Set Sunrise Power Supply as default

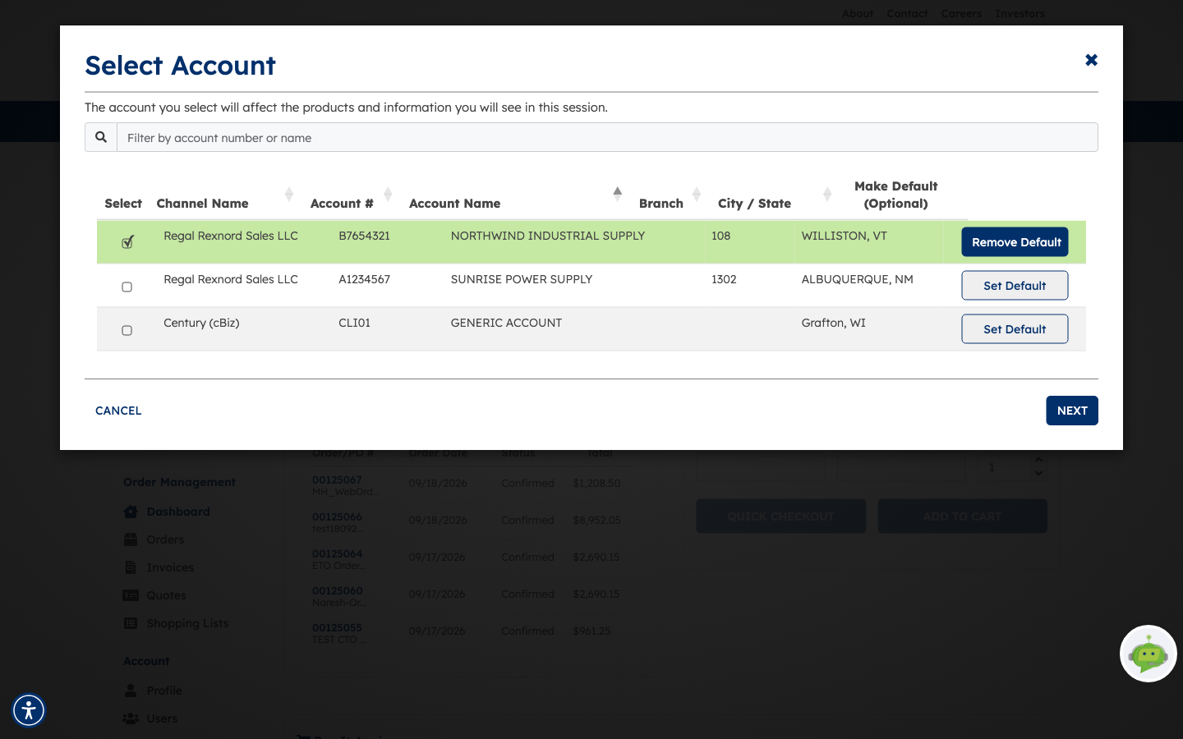tap(1015, 286)
